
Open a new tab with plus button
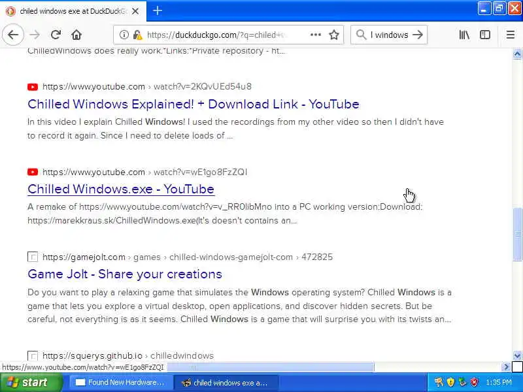point(158,11)
